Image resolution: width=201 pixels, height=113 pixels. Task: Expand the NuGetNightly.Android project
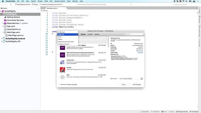(x=2, y=39)
